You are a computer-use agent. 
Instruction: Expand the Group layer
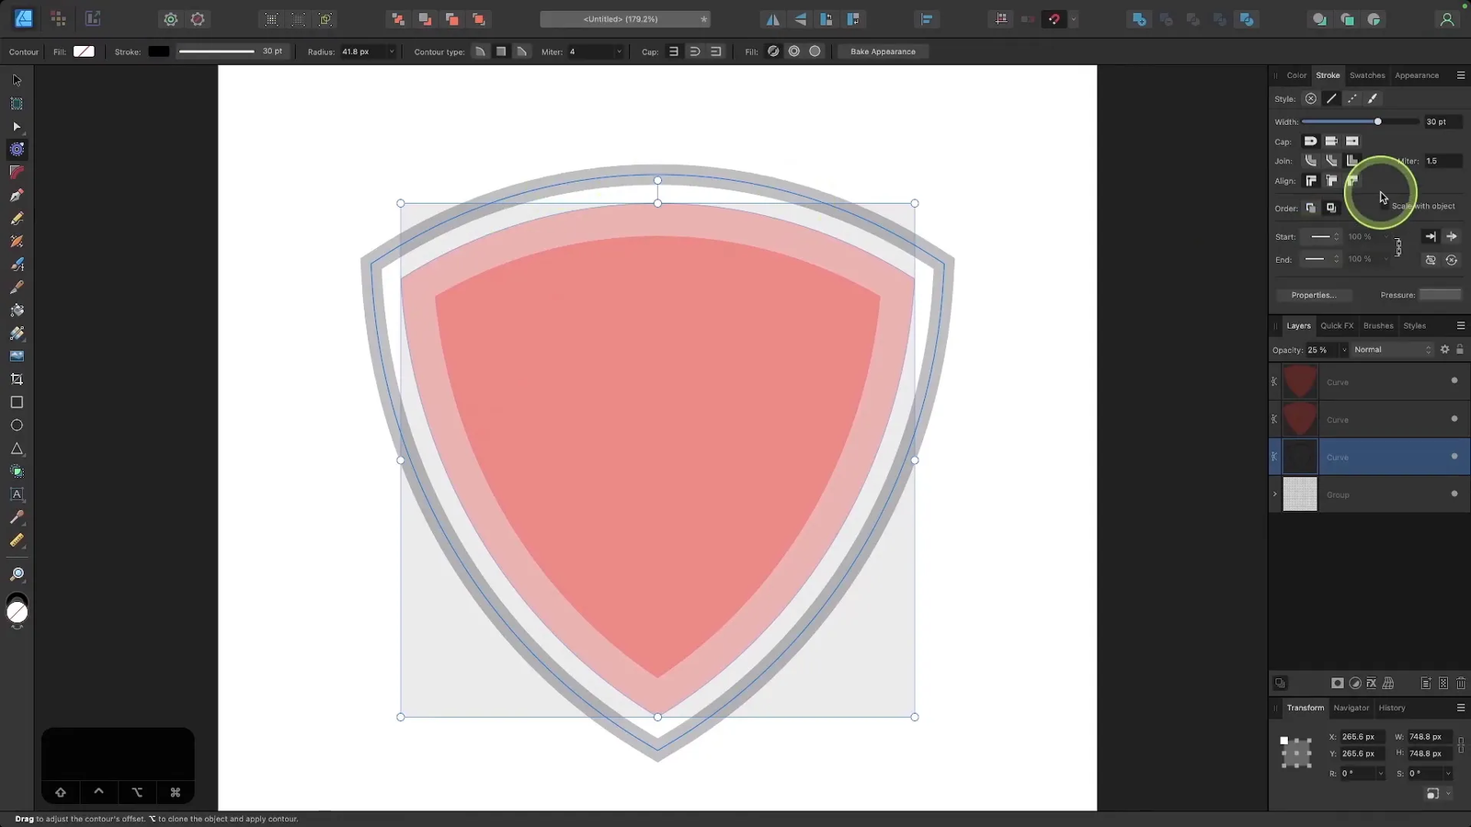pyautogui.click(x=1274, y=494)
